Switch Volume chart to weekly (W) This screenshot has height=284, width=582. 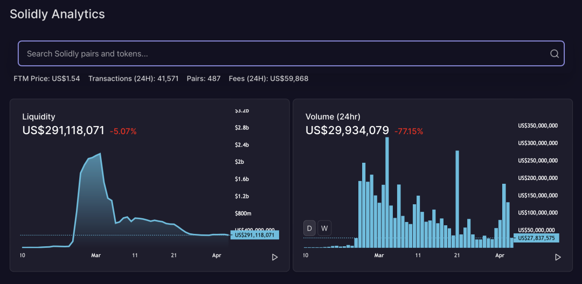click(324, 228)
